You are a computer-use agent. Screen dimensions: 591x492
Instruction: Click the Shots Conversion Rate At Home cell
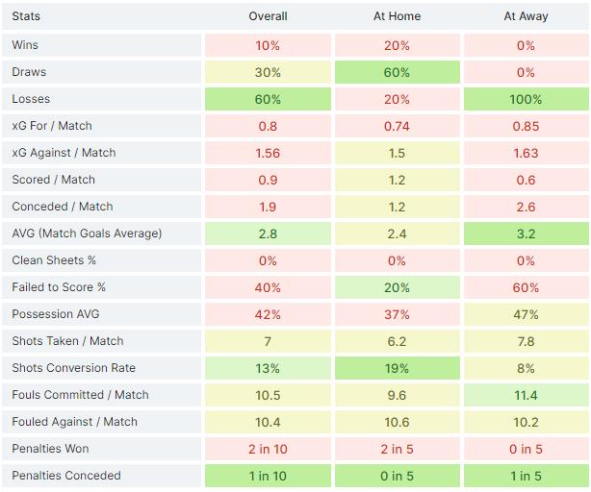click(x=397, y=368)
